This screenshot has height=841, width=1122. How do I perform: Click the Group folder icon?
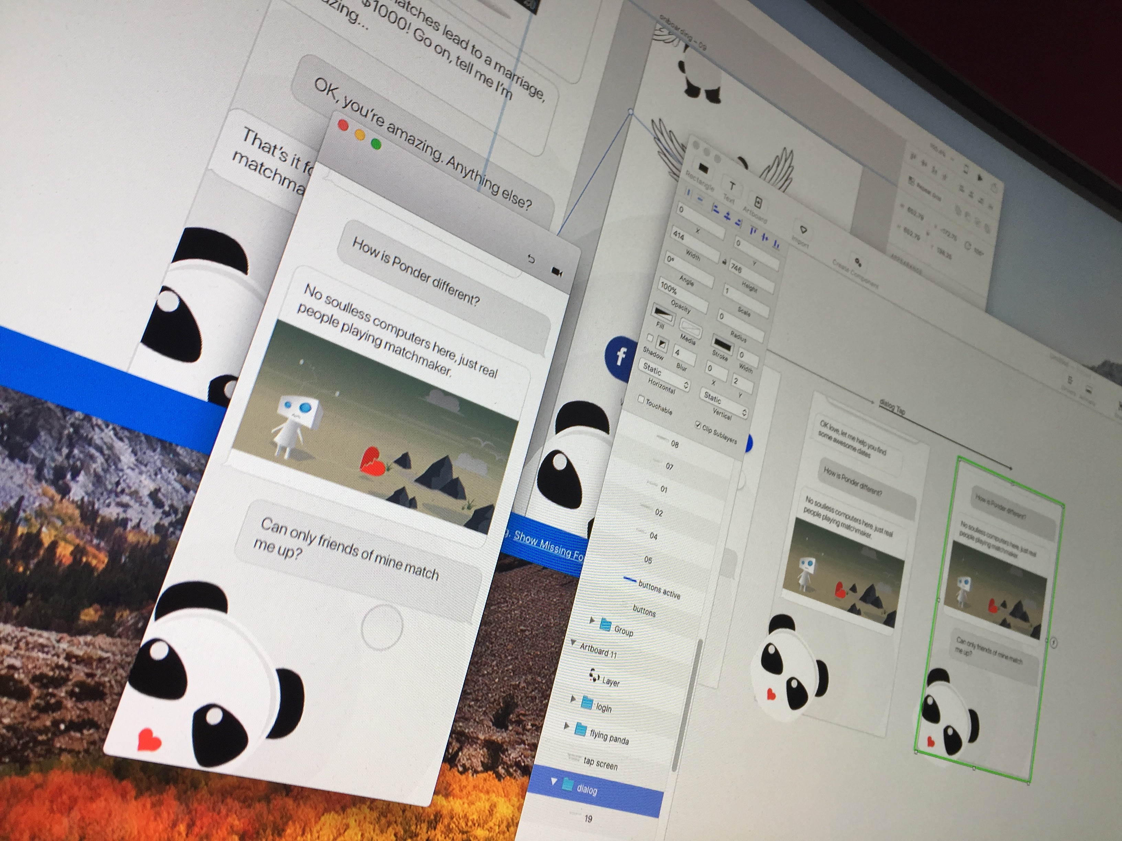click(x=605, y=624)
